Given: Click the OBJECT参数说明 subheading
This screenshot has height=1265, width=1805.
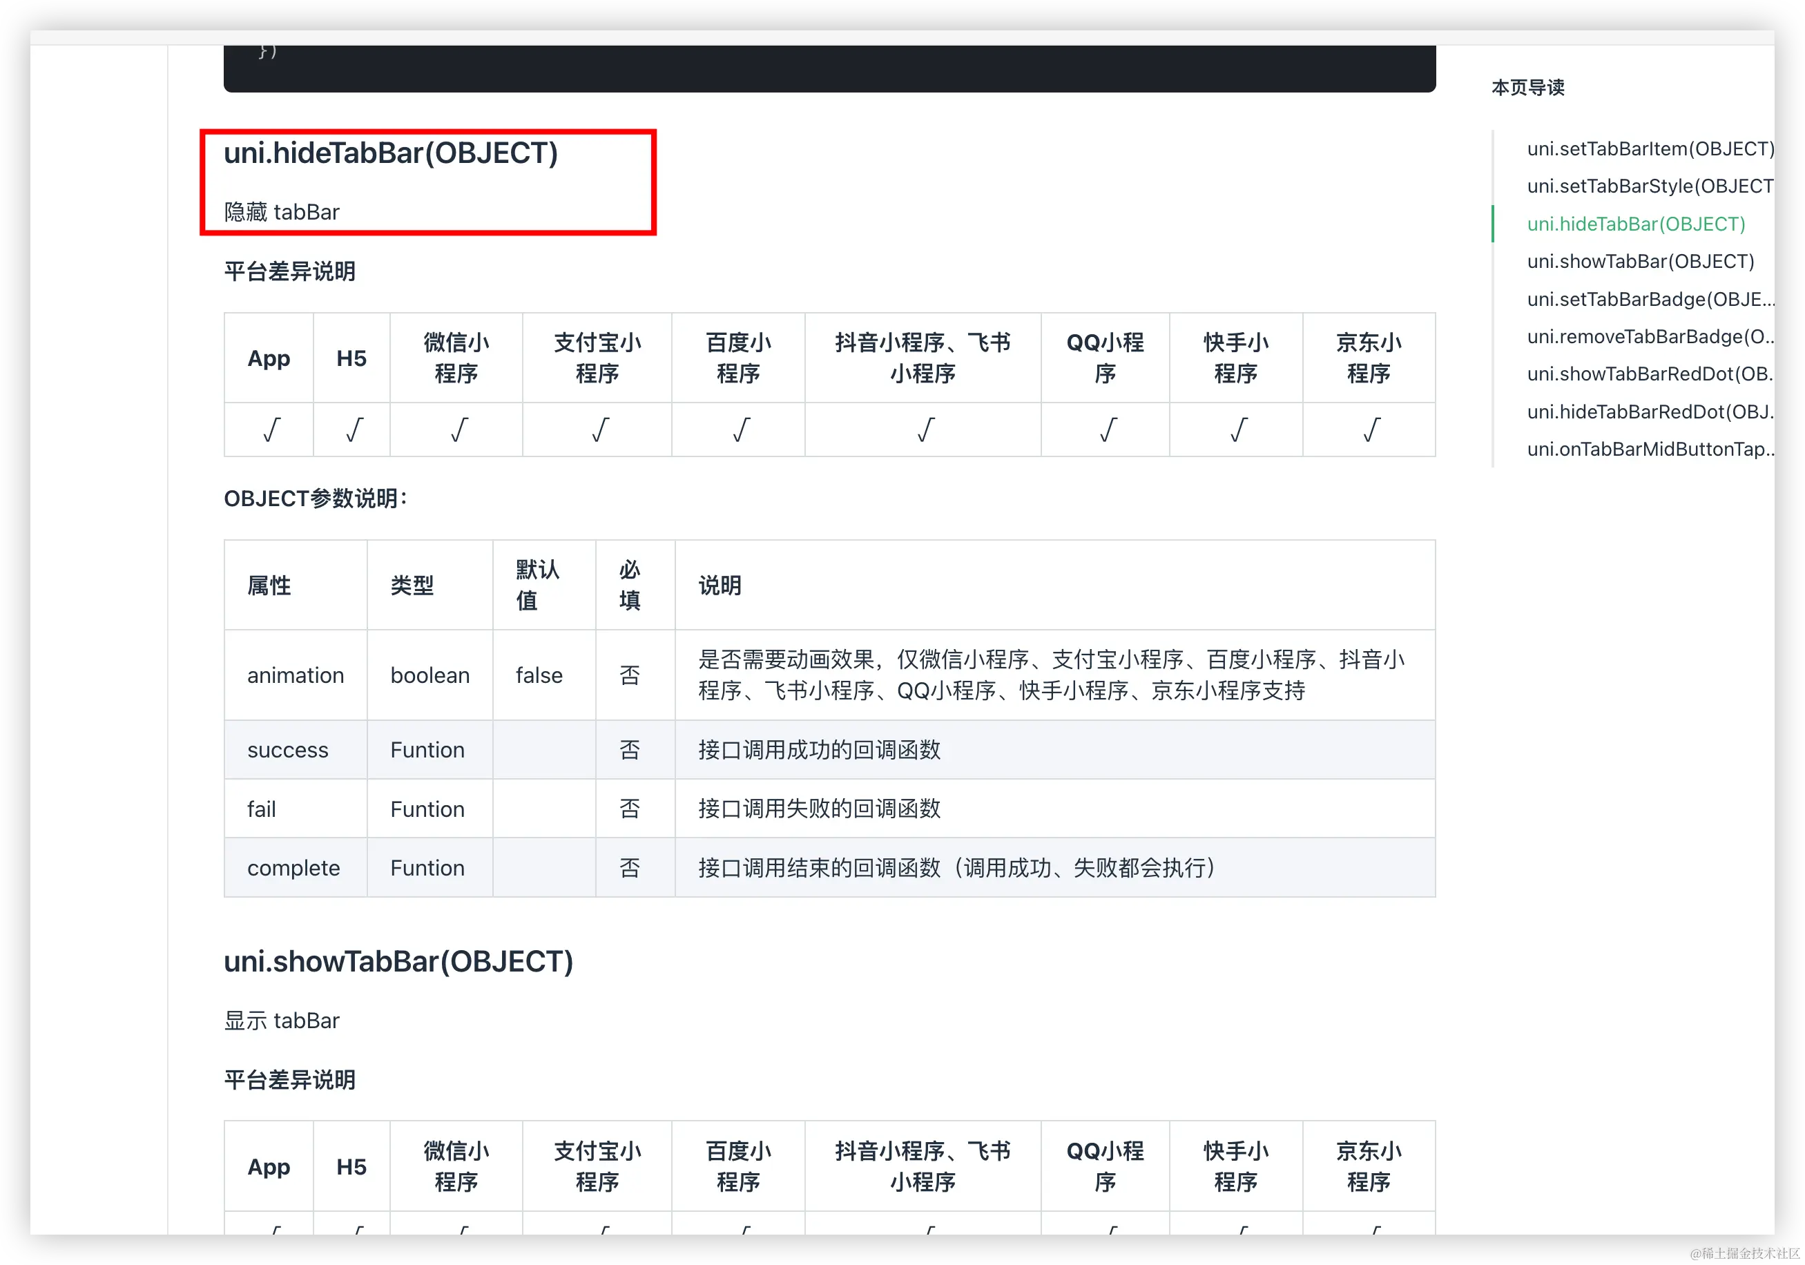Looking at the screenshot, I should [x=316, y=499].
